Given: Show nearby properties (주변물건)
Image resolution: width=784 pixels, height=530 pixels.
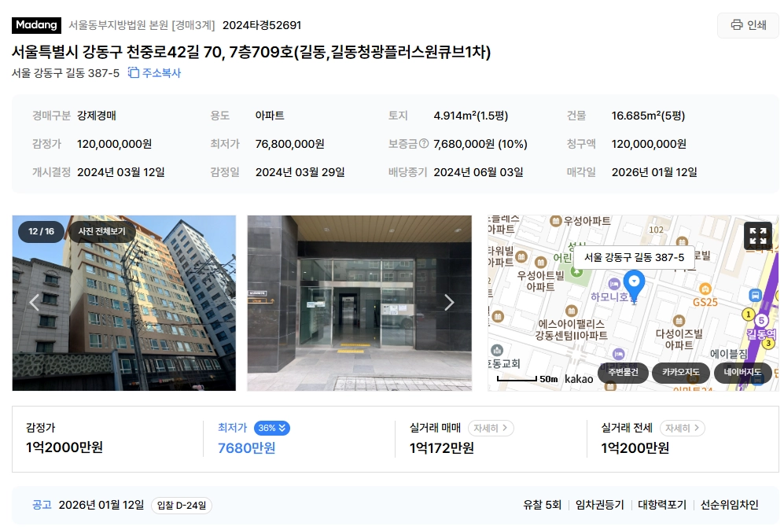Looking at the screenshot, I should tap(623, 373).
